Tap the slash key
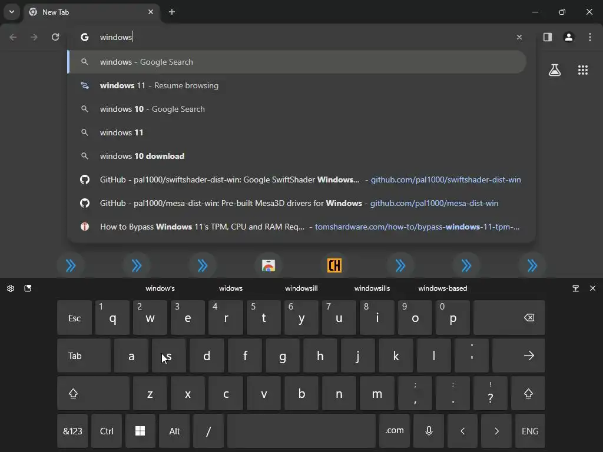 [x=208, y=431]
